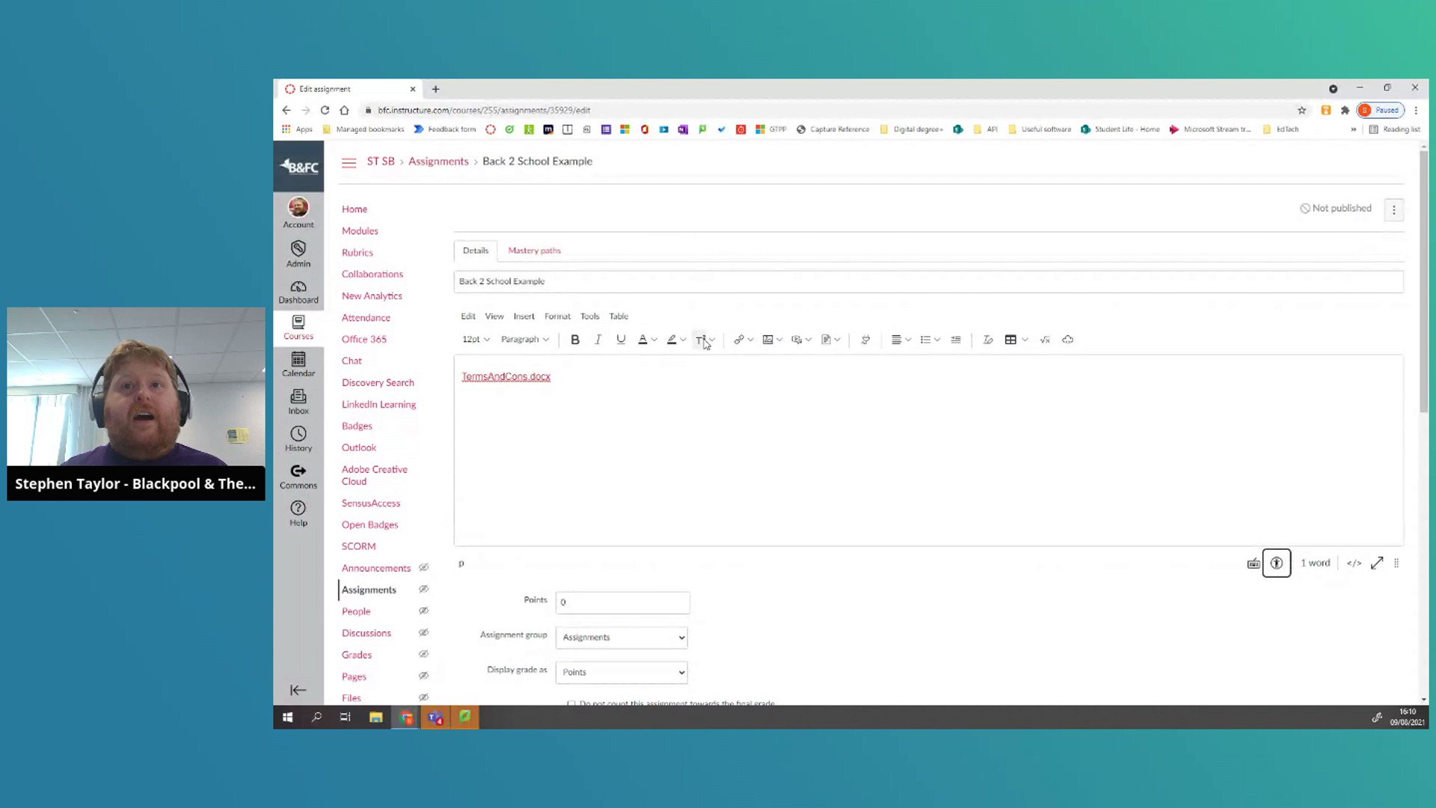Insert math equation
The width and height of the screenshot is (1436, 808).
pos(1045,340)
